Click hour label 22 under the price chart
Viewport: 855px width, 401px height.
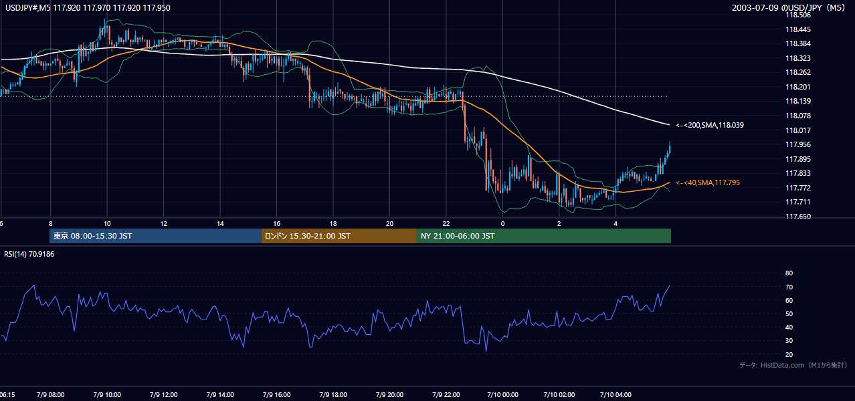tap(446, 223)
